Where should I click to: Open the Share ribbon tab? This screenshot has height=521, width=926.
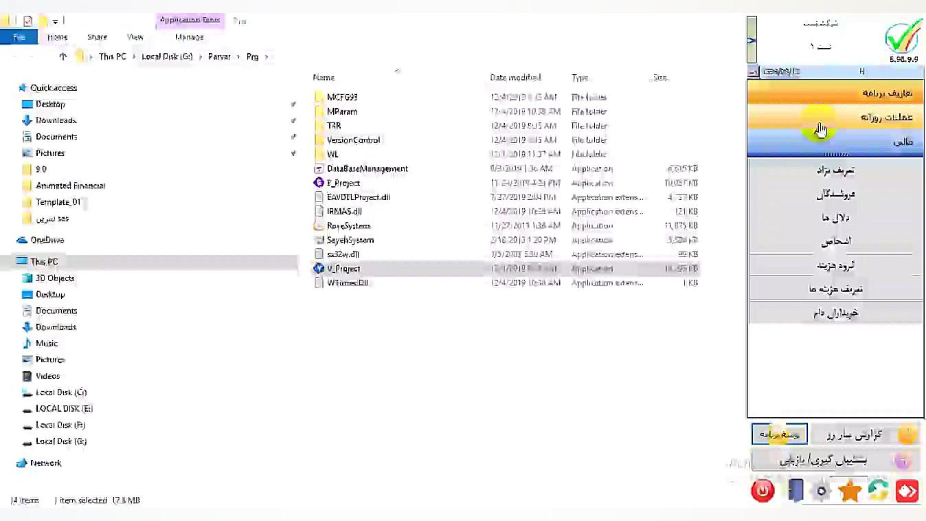(98, 37)
